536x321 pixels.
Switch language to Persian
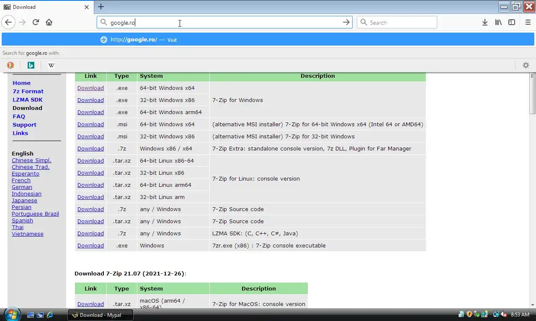21,207
